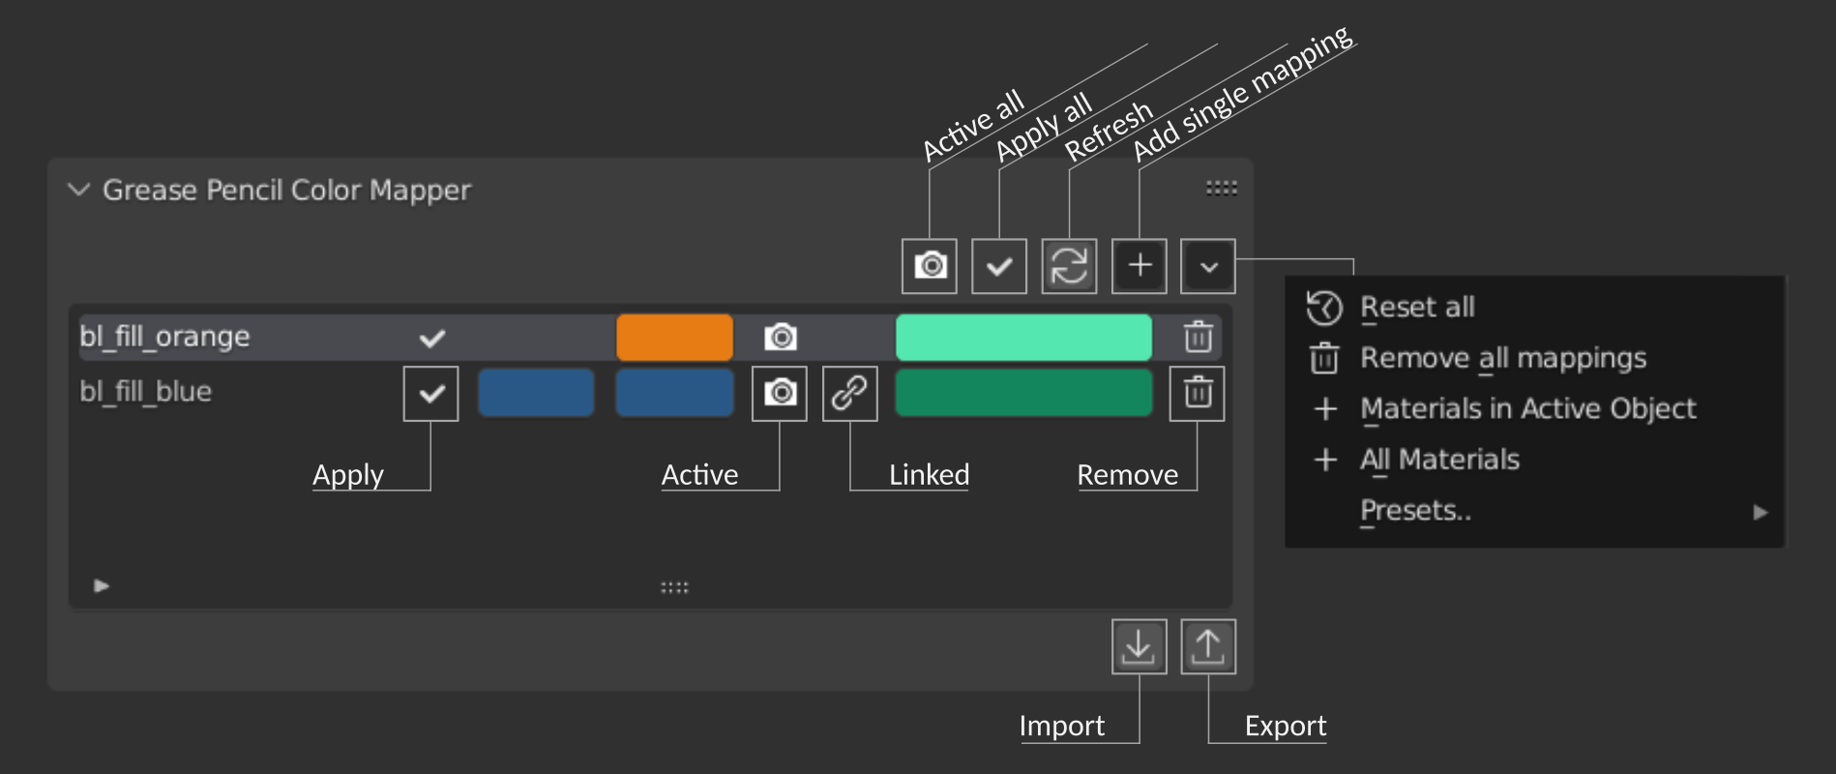1836x774 pixels.
Task: Expand the list filter triangle at bottom
Action: 102,585
